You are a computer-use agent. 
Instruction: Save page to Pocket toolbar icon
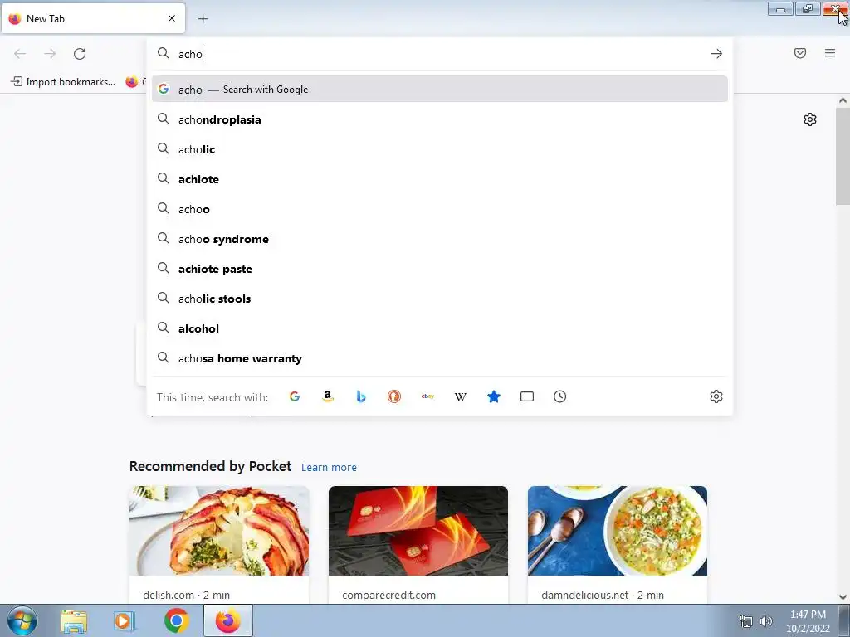pyautogui.click(x=800, y=53)
